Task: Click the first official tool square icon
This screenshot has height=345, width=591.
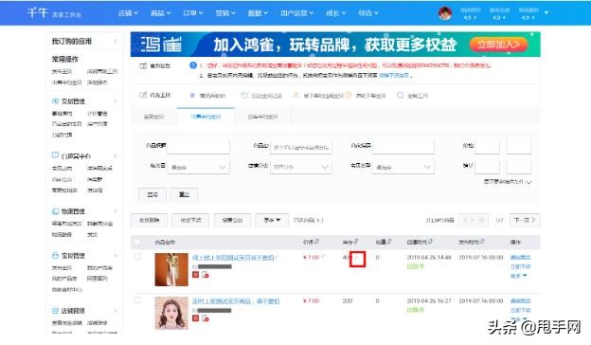Action: point(192,96)
